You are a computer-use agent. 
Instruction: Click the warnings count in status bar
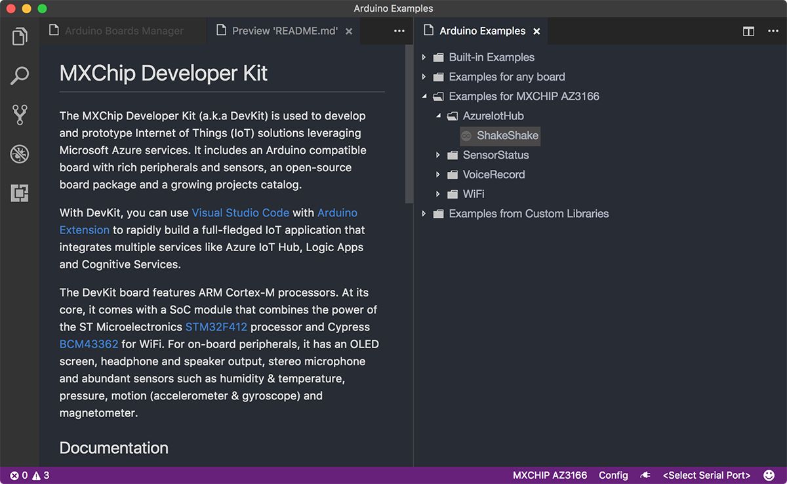coord(39,475)
